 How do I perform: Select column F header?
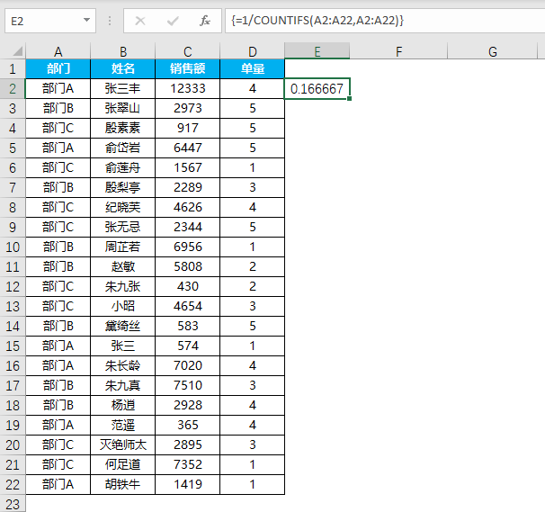tap(398, 51)
